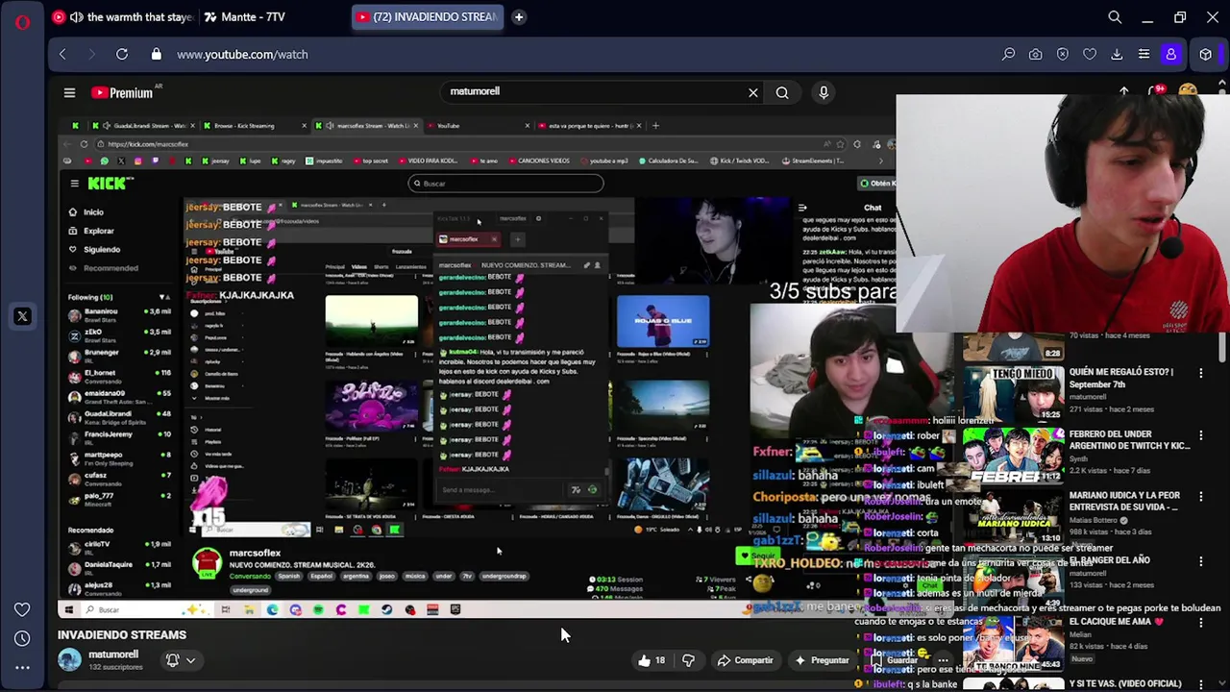Open the YouTube hamburger guide menu

69,93
